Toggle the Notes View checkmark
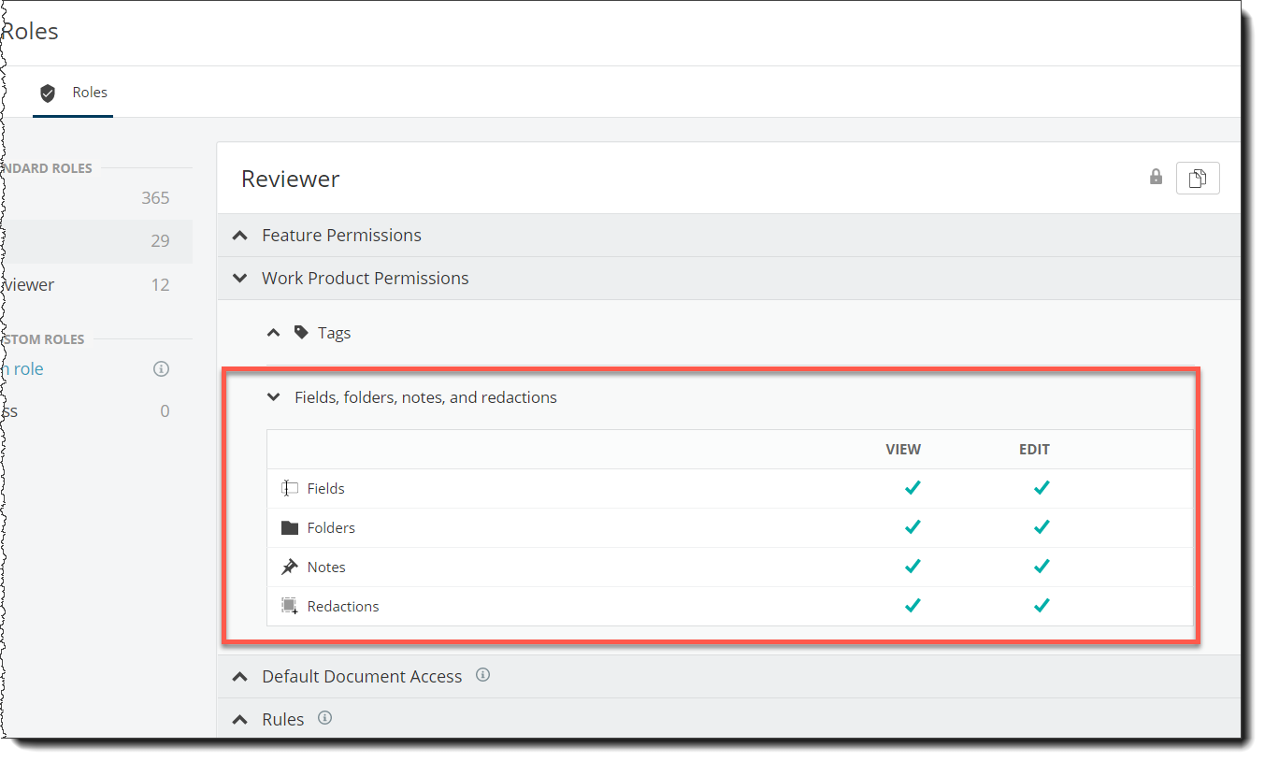The height and width of the screenshot is (776, 1279). click(913, 567)
